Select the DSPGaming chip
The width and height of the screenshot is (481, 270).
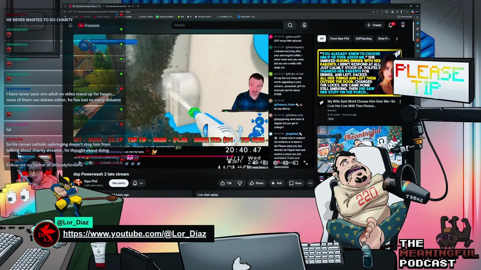point(363,39)
